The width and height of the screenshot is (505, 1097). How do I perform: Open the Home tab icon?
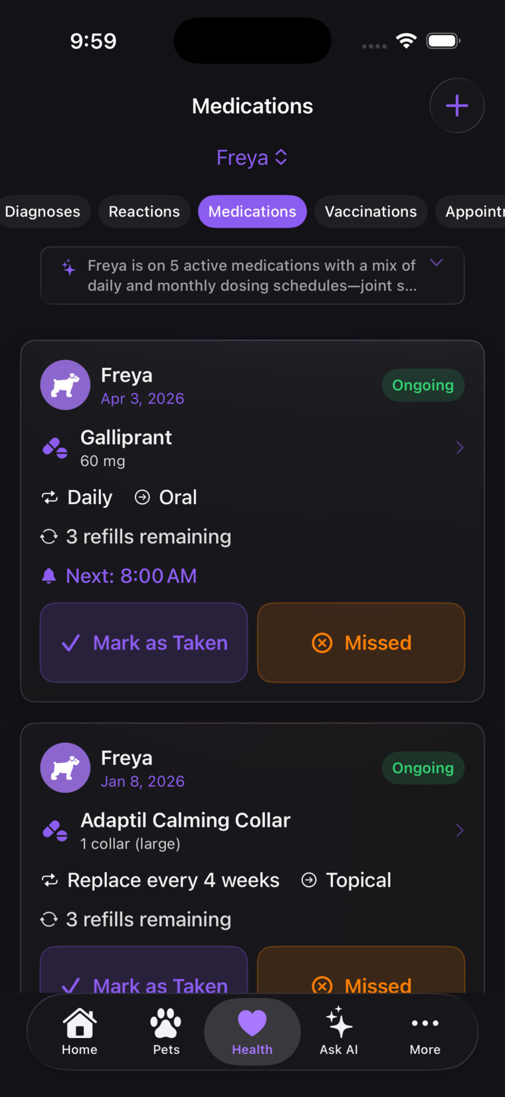point(80,1023)
